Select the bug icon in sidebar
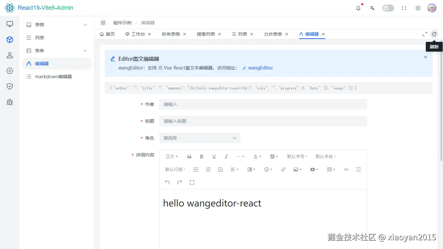This screenshot has height=249, width=443. [10, 102]
